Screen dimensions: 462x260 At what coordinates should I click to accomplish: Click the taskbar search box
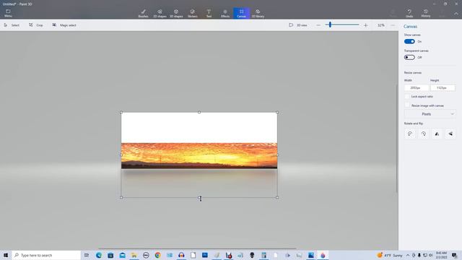46,255
